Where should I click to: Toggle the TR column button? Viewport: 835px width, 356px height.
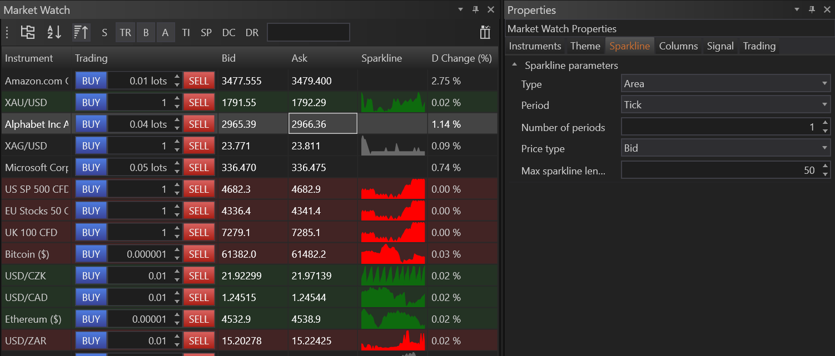click(125, 33)
